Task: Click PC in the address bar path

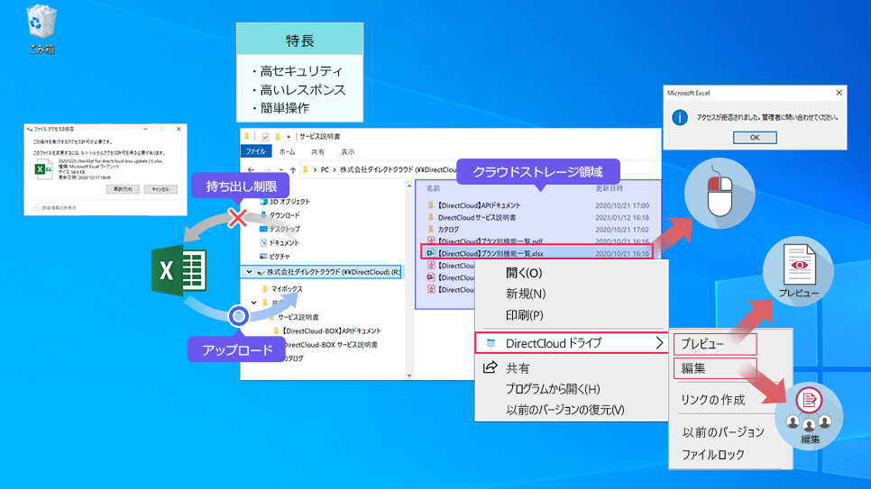Action: (x=325, y=170)
